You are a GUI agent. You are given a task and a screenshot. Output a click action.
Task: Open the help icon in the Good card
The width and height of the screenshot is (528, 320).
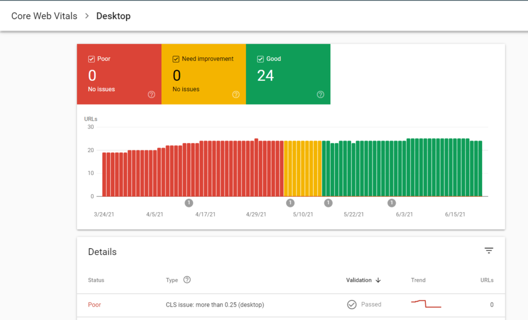click(x=320, y=94)
